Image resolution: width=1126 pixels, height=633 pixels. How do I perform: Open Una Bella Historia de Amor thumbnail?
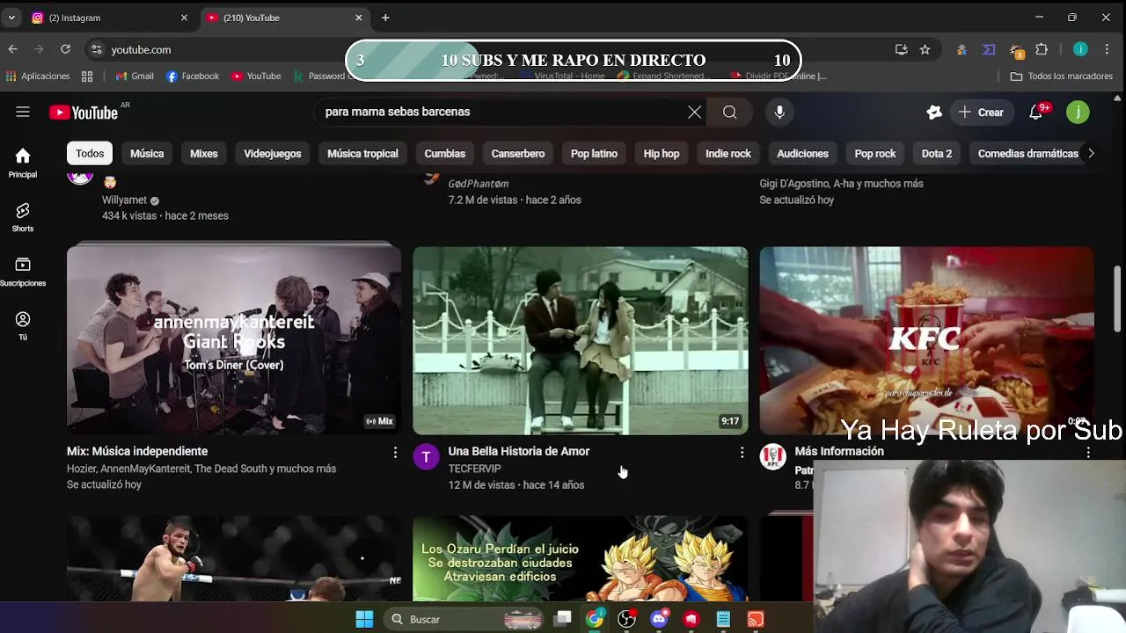click(x=581, y=340)
